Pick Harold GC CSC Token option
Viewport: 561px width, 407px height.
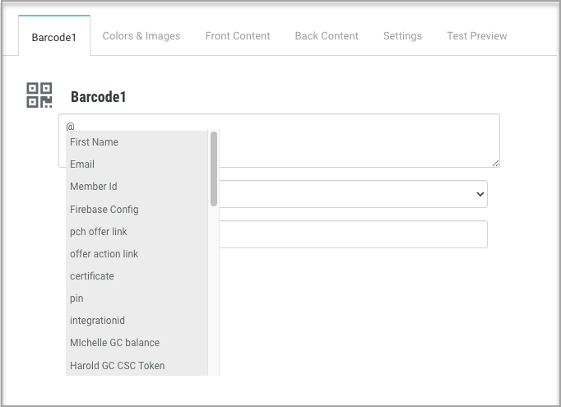pos(117,366)
